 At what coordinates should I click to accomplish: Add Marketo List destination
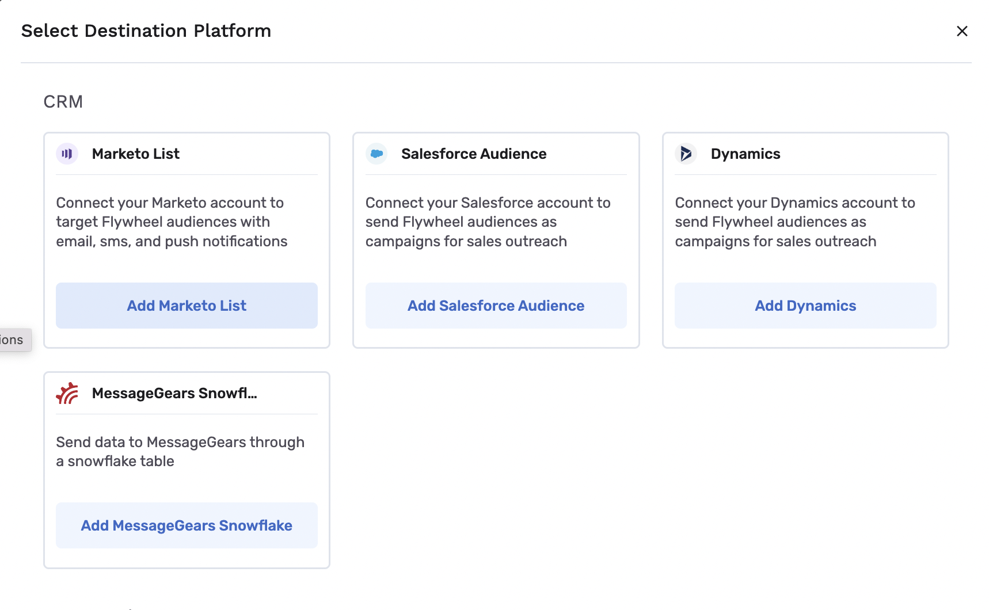pyautogui.click(x=187, y=306)
